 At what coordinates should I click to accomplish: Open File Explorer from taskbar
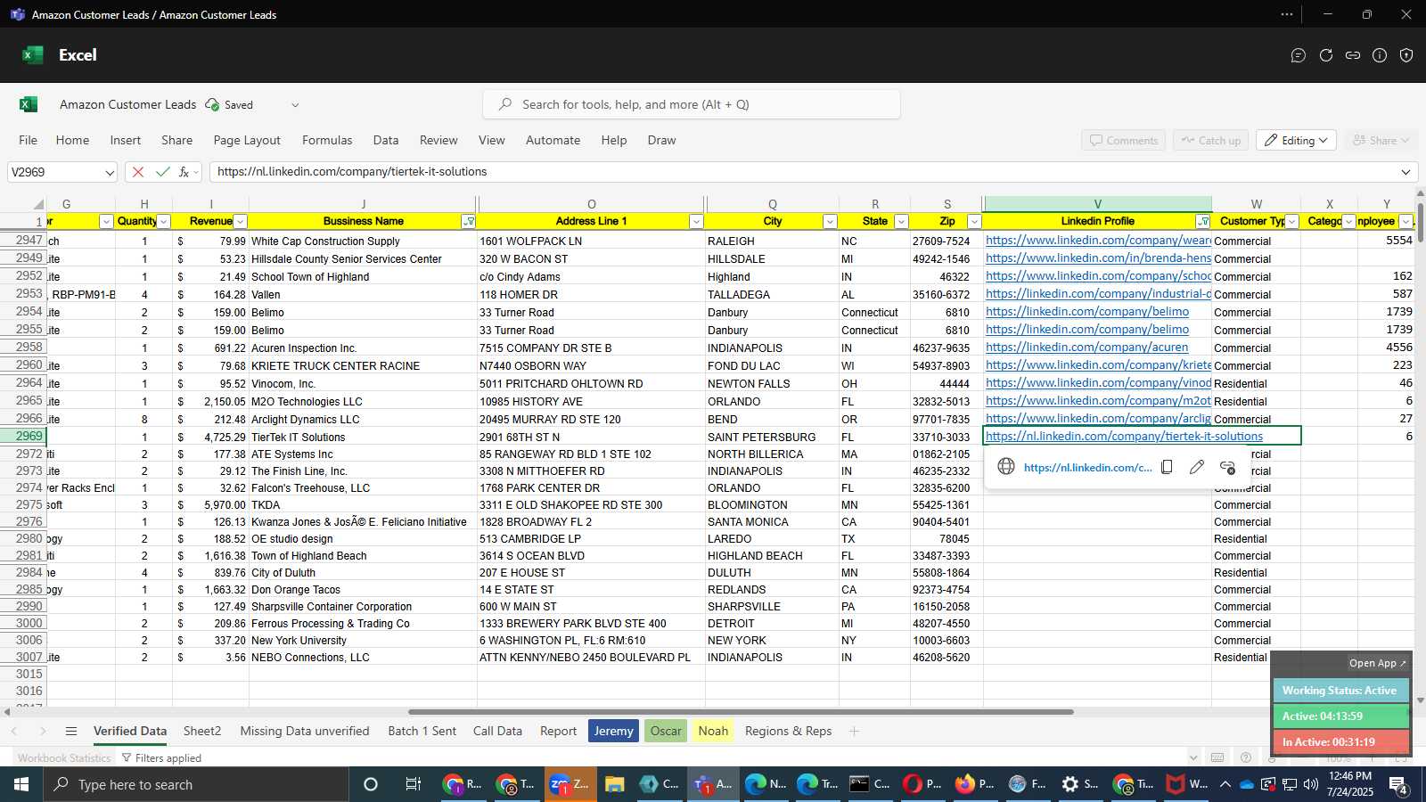[x=614, y=784]
